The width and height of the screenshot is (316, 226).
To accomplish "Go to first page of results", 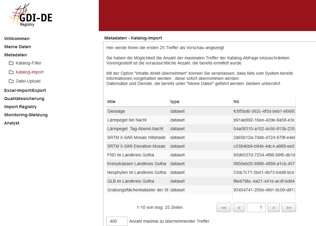I will [x=224, y=208].
